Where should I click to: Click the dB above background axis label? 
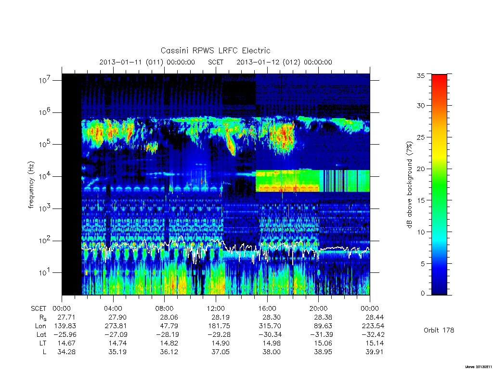point(409,184)
